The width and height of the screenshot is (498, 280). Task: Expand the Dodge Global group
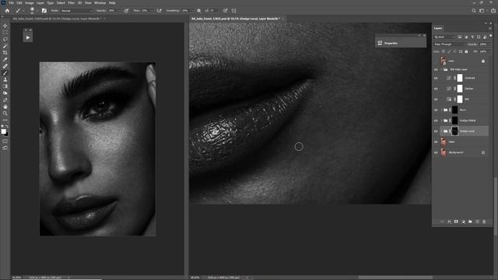pyautogui.click(x=441, y=121)
